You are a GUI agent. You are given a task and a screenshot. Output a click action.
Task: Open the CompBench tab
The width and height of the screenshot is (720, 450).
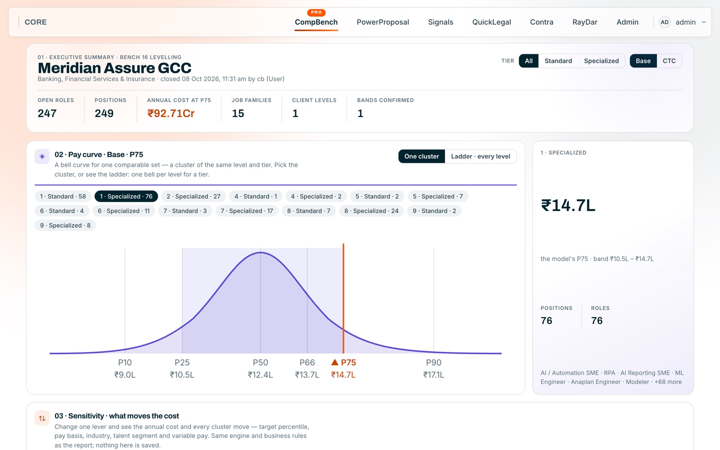pos(316,22)
